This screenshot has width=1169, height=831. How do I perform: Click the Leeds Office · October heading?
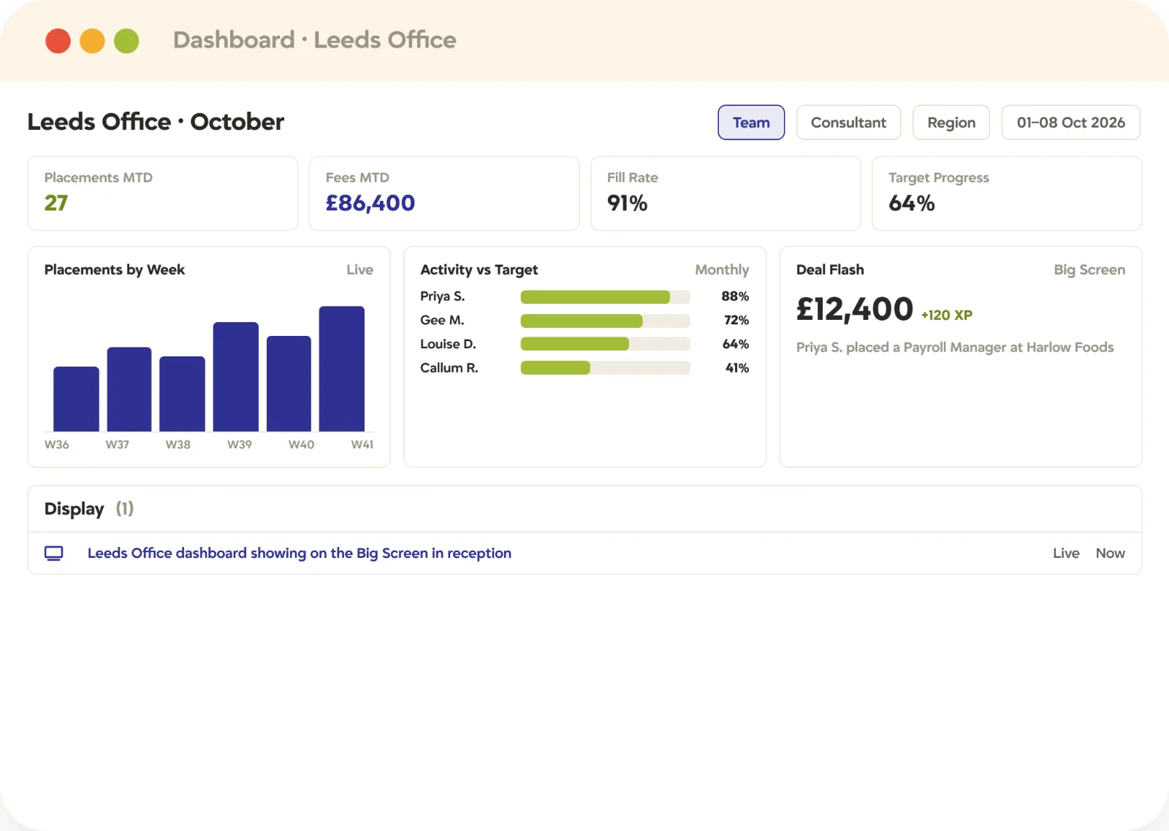156,122
